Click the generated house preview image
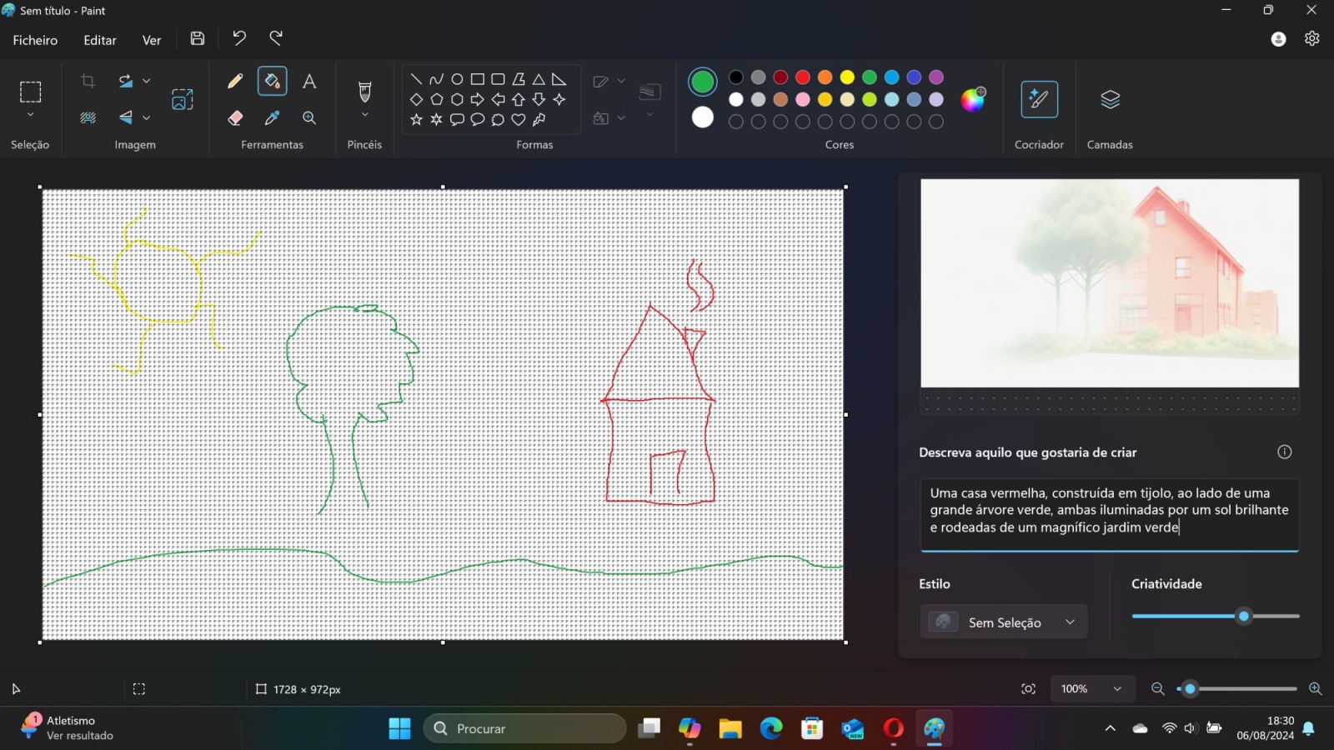 coord(1110,283)
